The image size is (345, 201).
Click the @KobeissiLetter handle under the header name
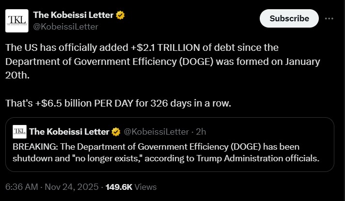tap(65, 27)
